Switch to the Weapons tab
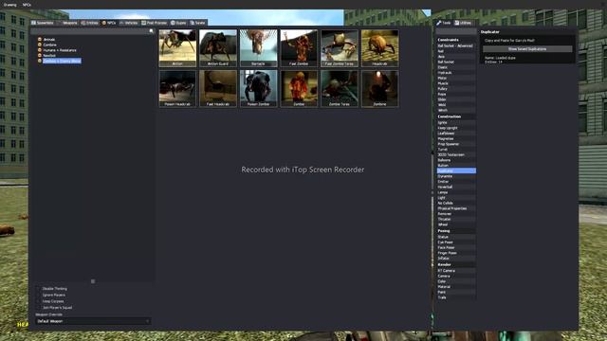 tap(68, 23)
